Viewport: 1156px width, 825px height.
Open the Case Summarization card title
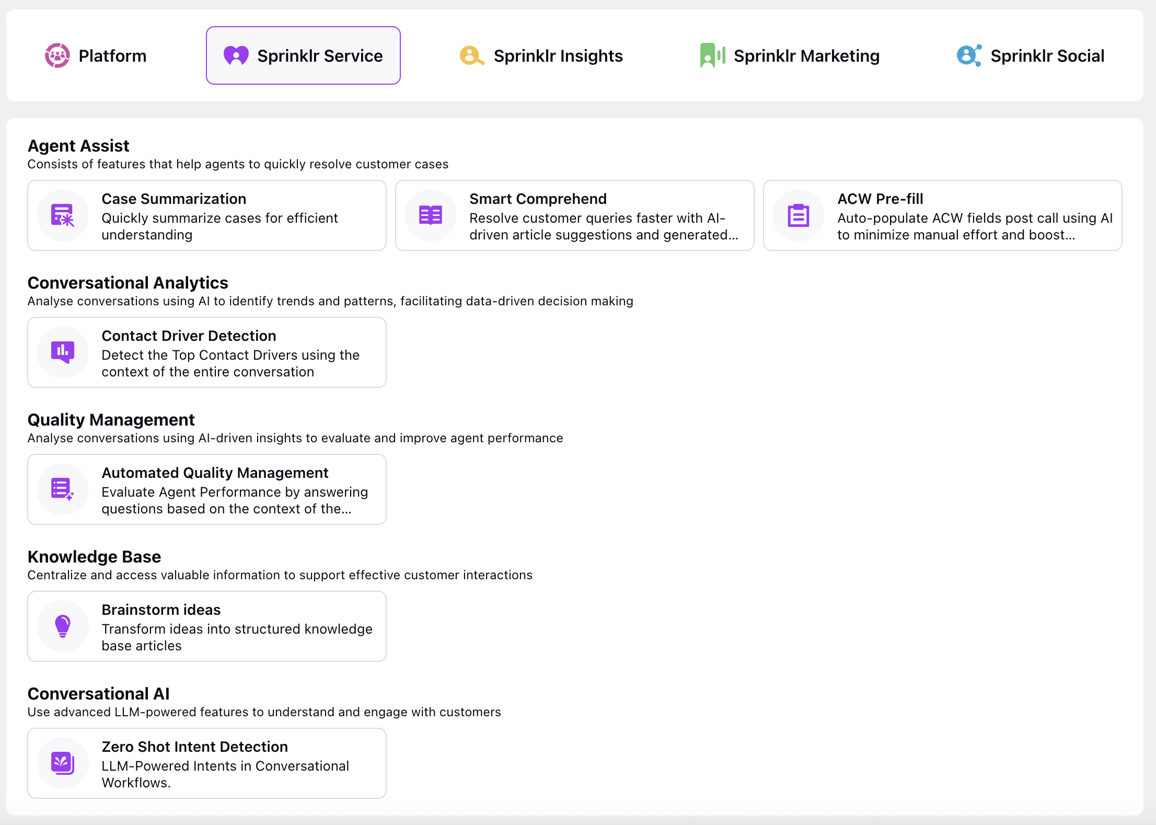174,199
